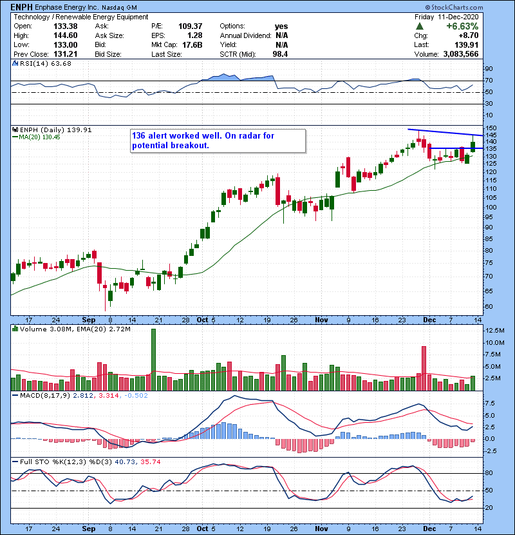Image resolution: width=515 pixels, height=535 pixels.
Task: Click the High value 144.60
Action: (x=66, y=35)
